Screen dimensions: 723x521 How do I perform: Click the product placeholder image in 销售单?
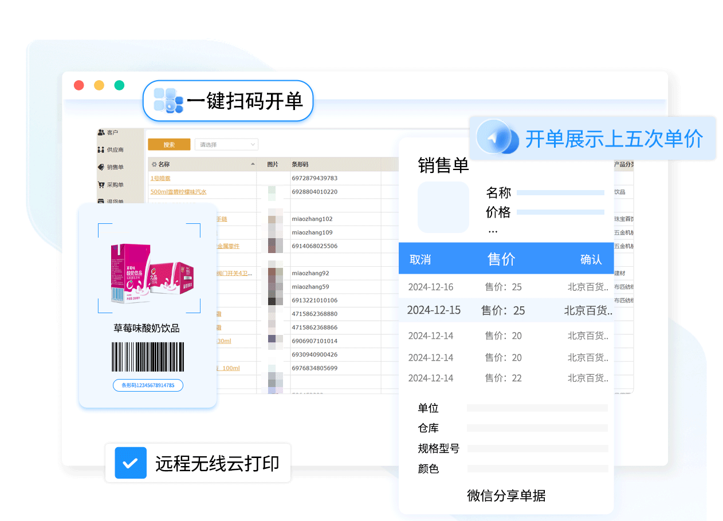pos(443,207)
